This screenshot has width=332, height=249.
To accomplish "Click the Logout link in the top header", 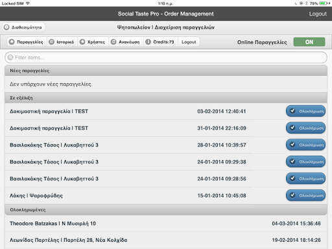I will point(318,14).
